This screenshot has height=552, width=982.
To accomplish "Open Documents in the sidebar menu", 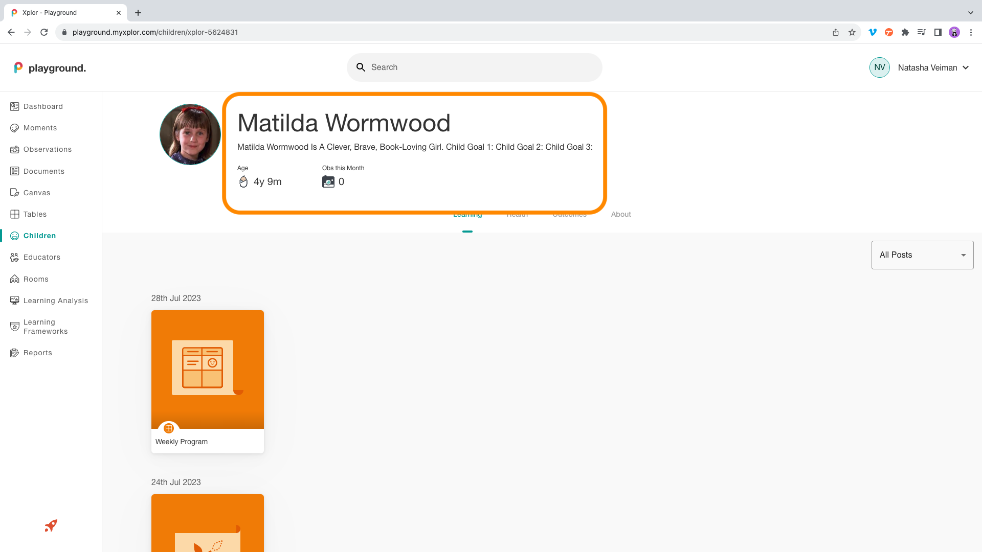I will (x=43, y=171).
